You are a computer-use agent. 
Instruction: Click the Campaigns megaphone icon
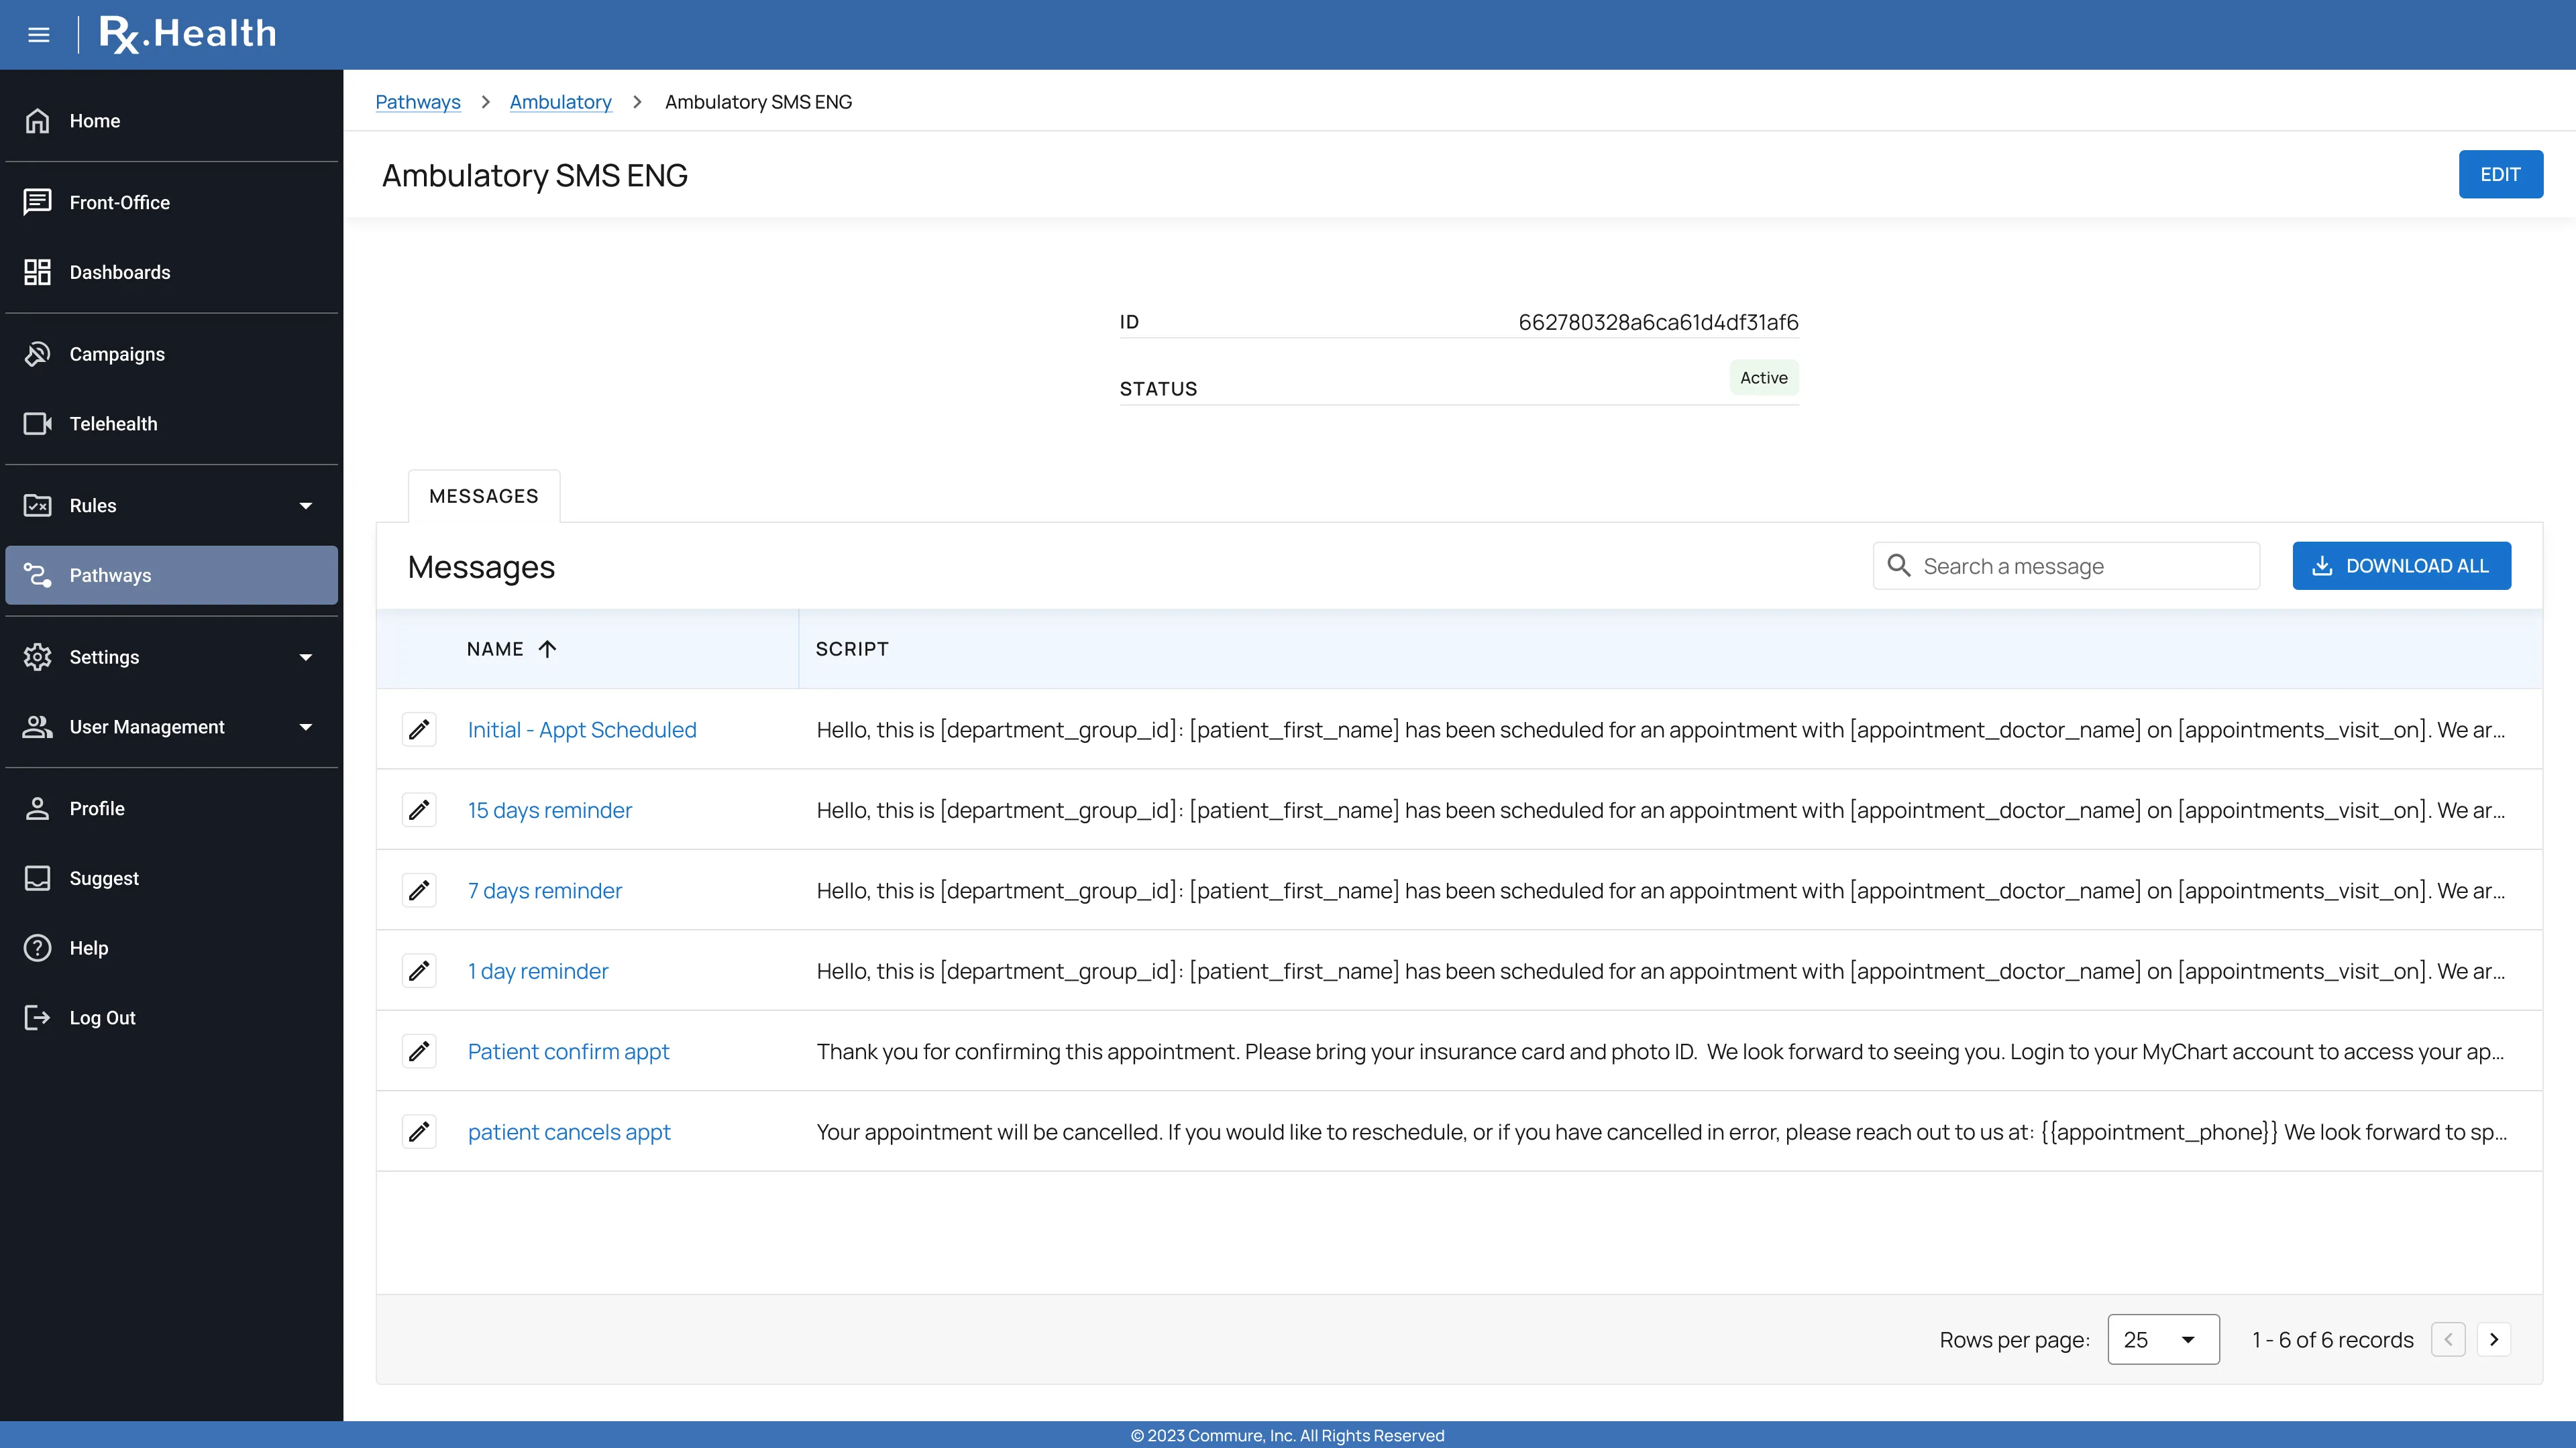click(x=38, y=354)
